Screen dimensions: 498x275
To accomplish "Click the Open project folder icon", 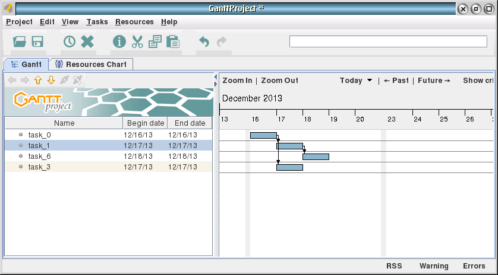I will click(x=20, y=41).
